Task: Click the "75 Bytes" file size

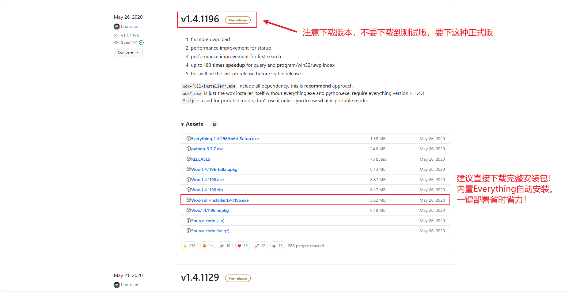Action: tap(378, 159)
